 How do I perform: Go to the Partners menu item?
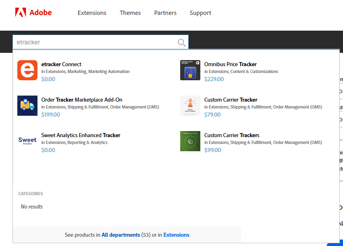(x=165, y=13)
